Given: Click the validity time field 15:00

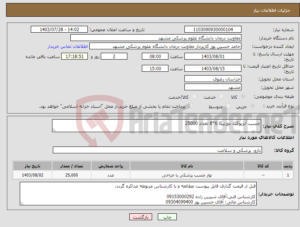Looking at the screenshot, I should pos(155,68).
